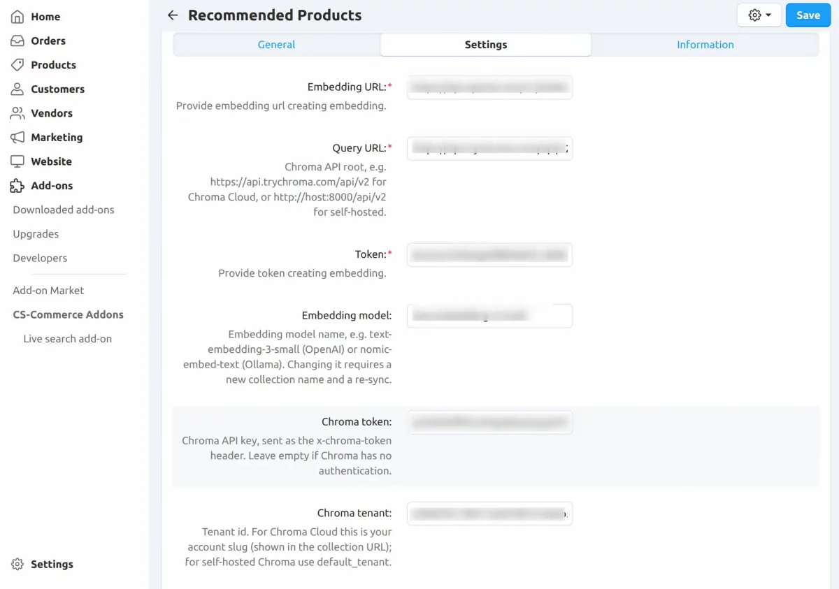Viewport: 839px width, 589px height.
Task: Click the "Query URL:" label
Action: pos(359,148)
